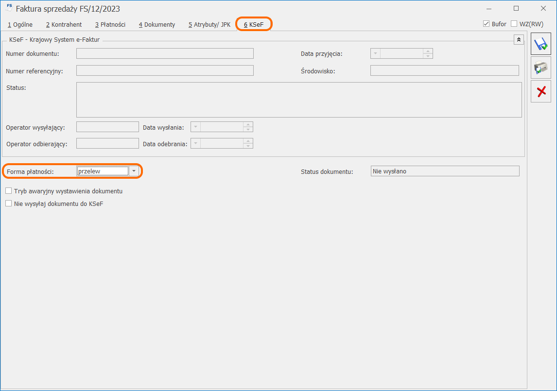
Task: Check 'Tryb awaryjny wystawienia dokumentu'
Action: 9,191
